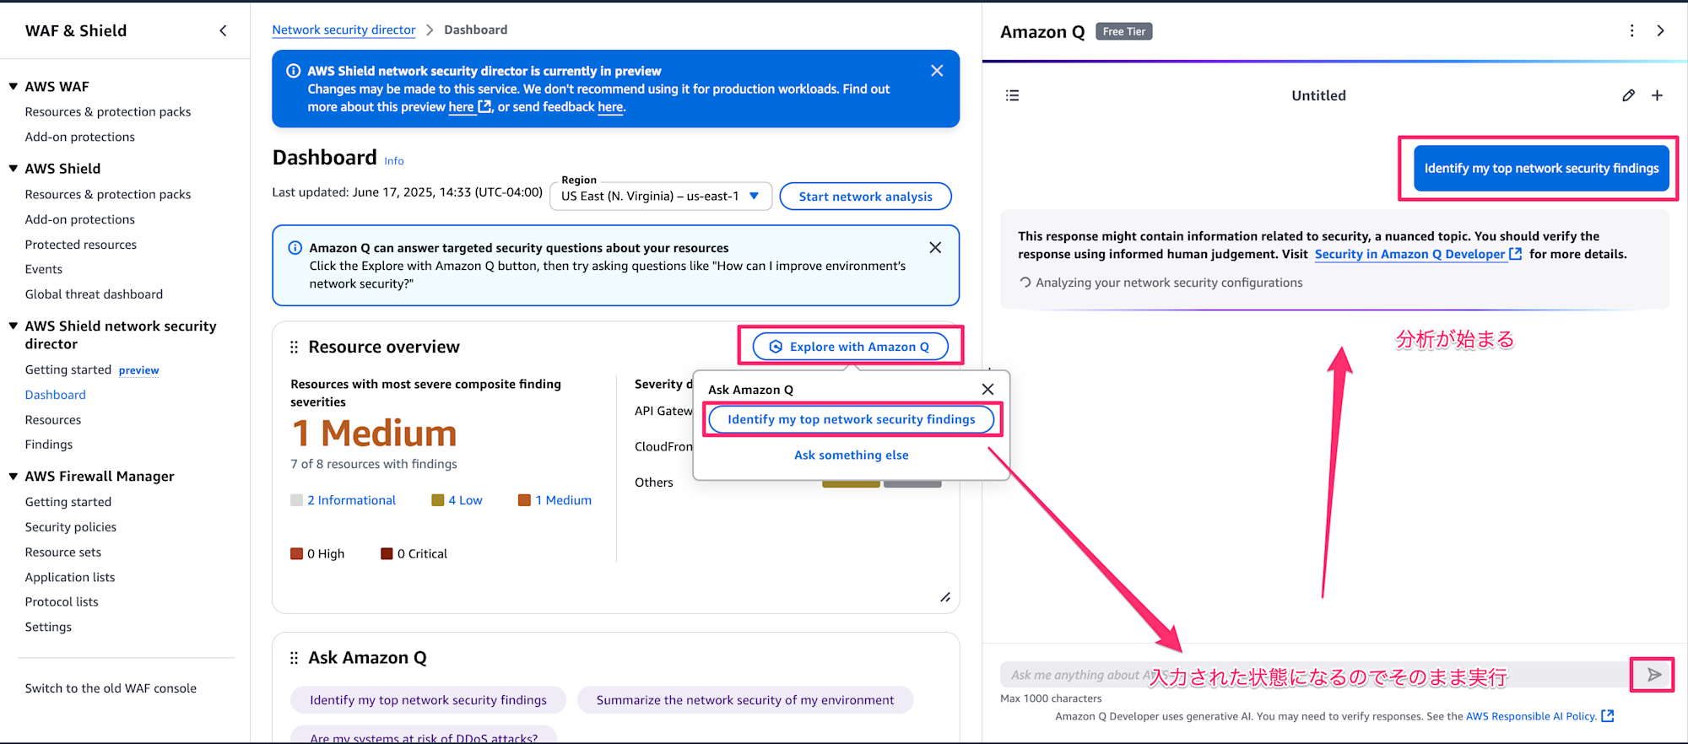Image resolution: width=1688 pixels, height=744 pixels.
Task: Dismiss the Amazon Q info banner
Action: (x=935, y=247)
